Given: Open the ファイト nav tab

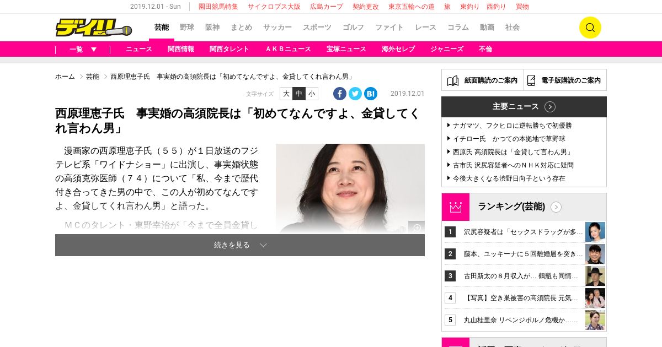Looking at the screenshot, I should pos(389,28).
